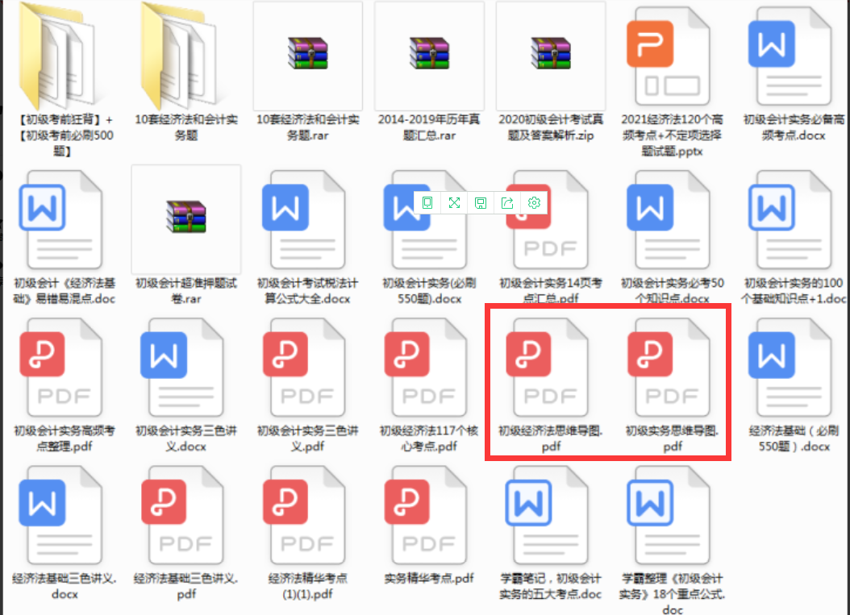Select the Word icon of 初级会计实务三色讲义.docx
The image size is (850, 615).
point(182,368)
